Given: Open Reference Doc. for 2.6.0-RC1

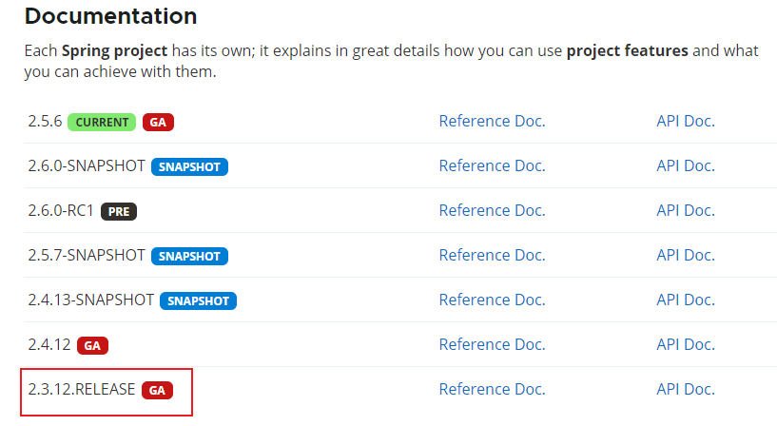Looking at the screenshot, I should click(x=492, y=210).
